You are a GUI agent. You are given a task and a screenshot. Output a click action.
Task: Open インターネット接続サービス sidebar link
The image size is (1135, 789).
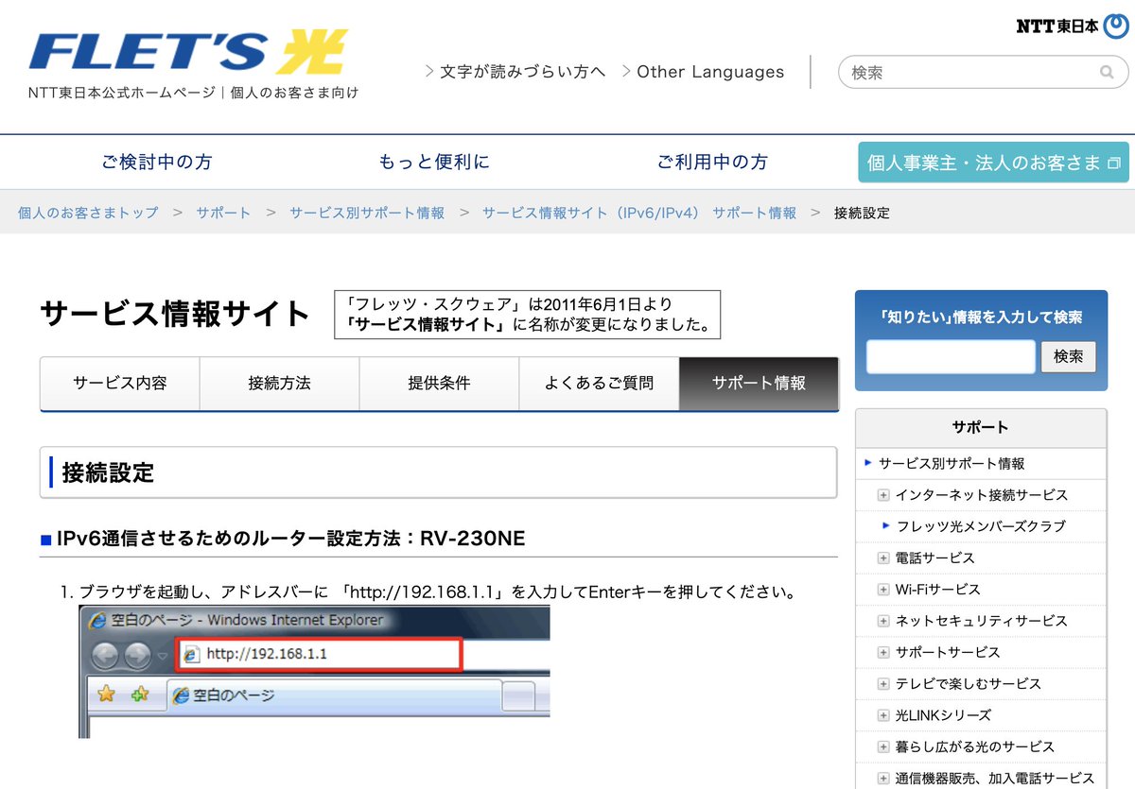tap(982, 495)
